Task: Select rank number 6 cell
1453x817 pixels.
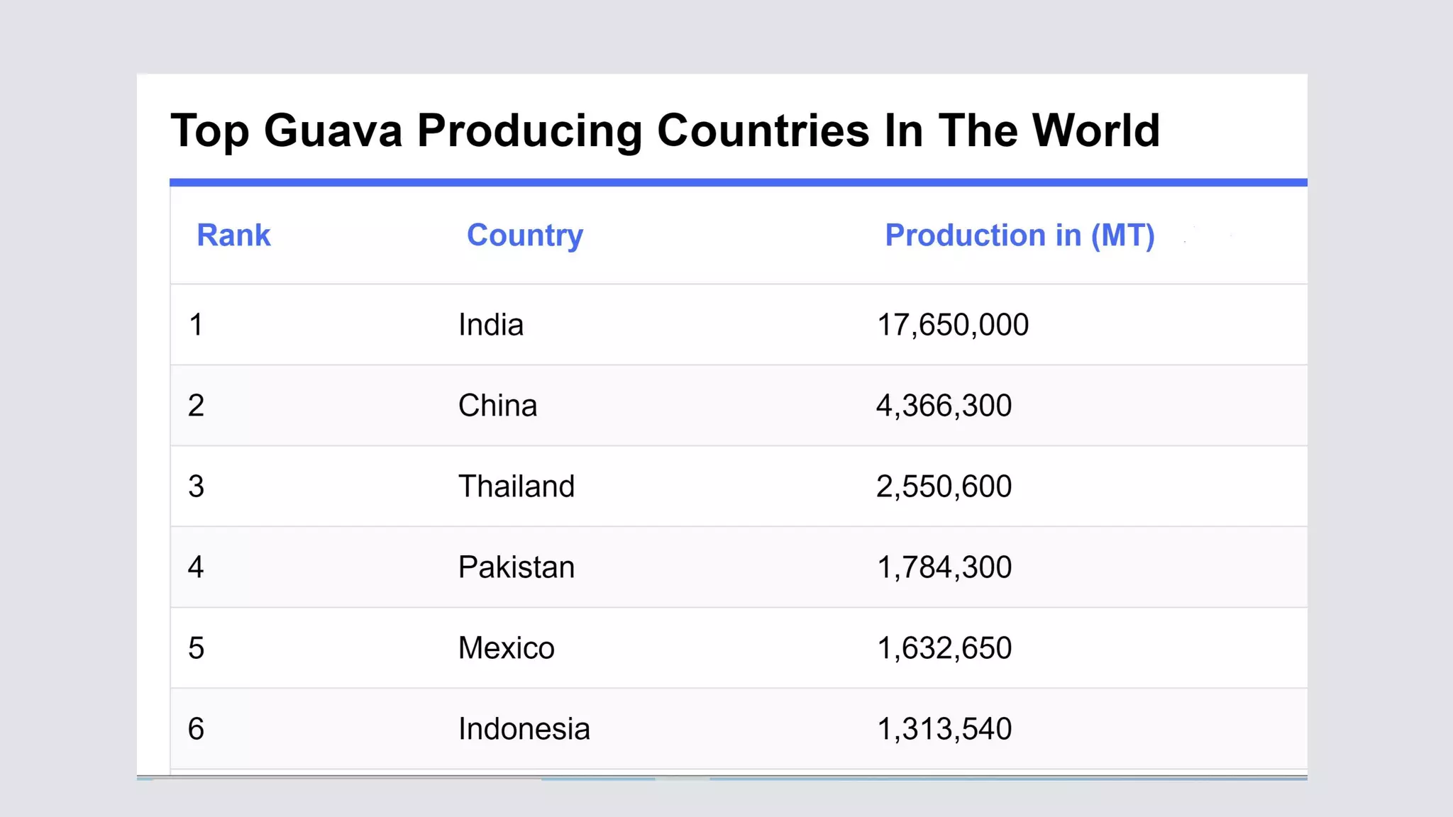Action: click(x=197, y=729)
